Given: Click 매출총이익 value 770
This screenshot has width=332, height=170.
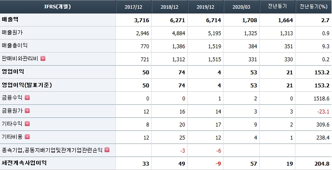Looking at the screenshot, I should pyautogui.click(x=145, y=47).
